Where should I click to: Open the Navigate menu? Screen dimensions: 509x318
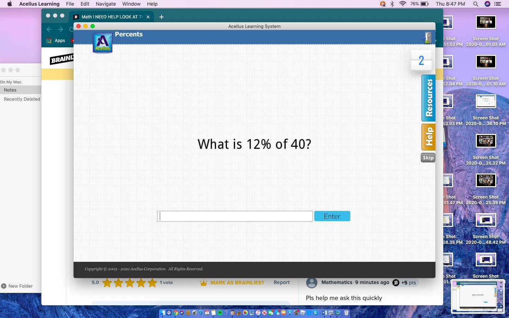106,4
